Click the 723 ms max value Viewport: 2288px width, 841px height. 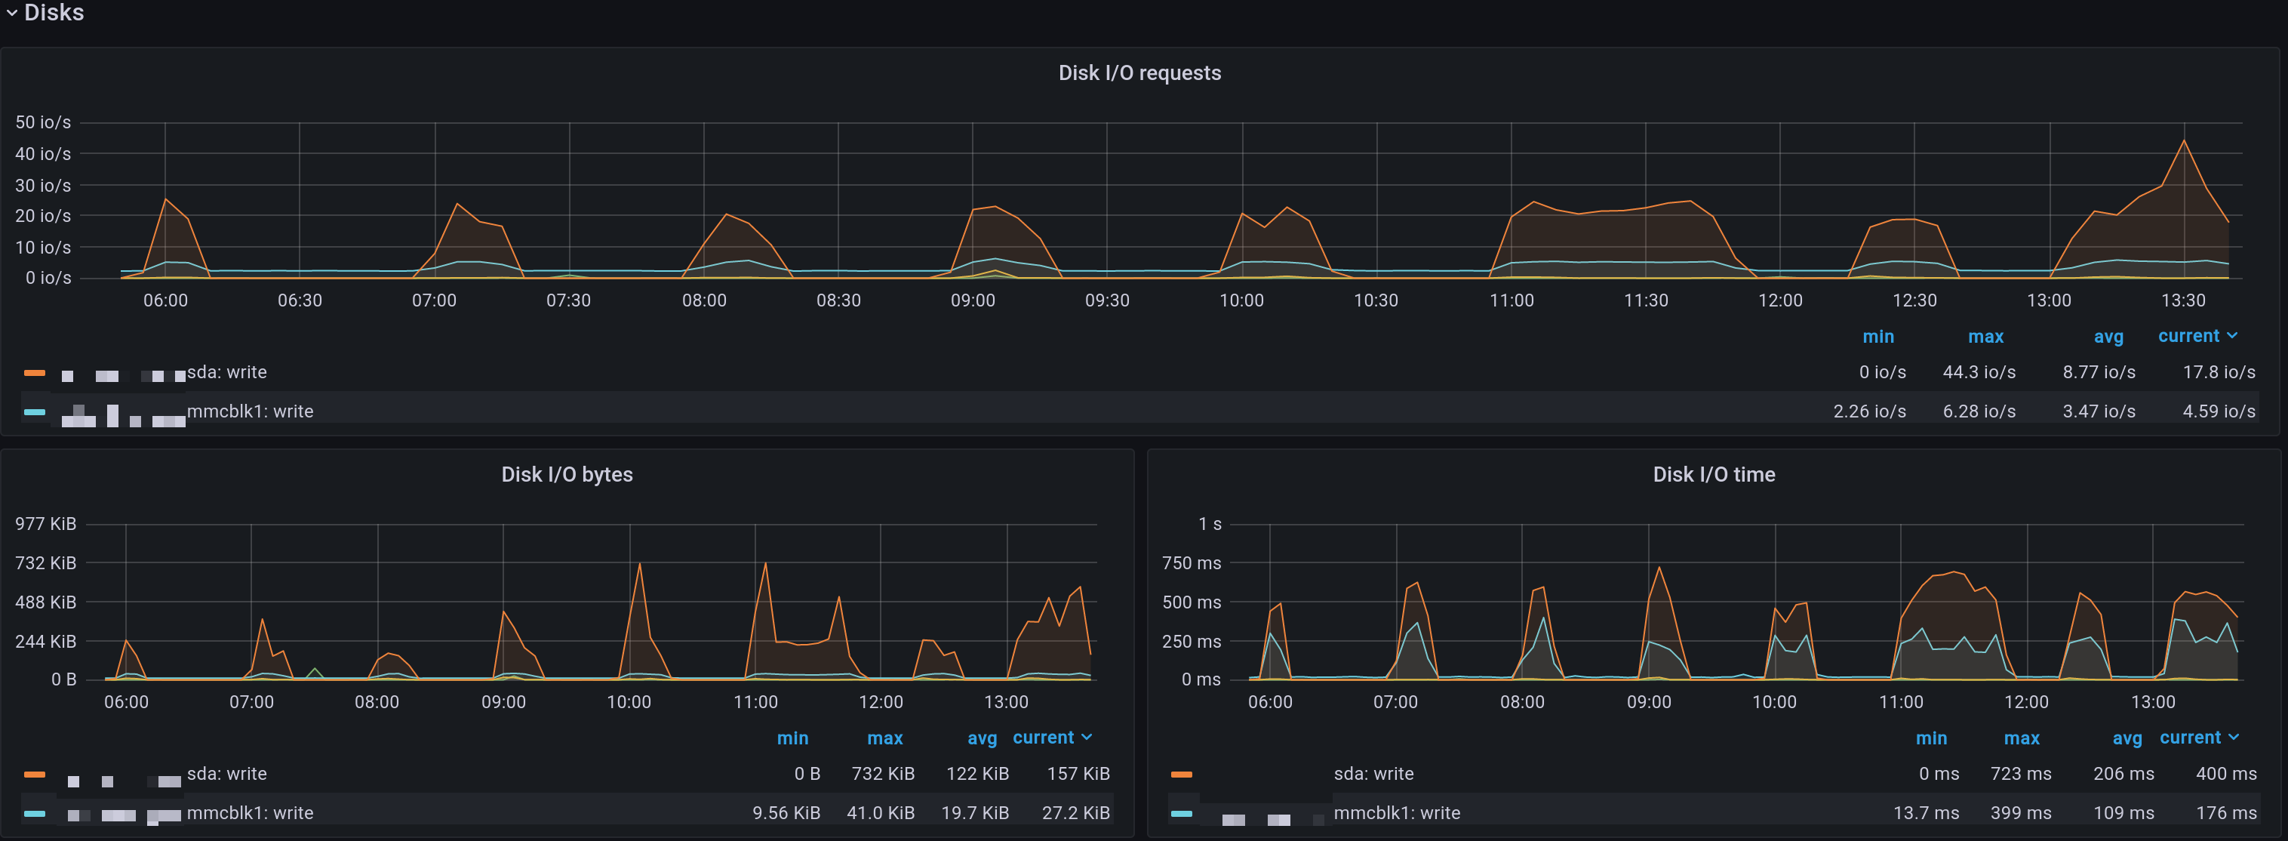click(x=2021, y=775)
